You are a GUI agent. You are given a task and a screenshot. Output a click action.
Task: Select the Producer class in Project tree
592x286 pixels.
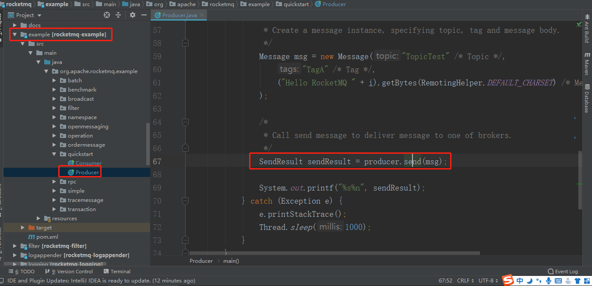[x=83, y=173]
